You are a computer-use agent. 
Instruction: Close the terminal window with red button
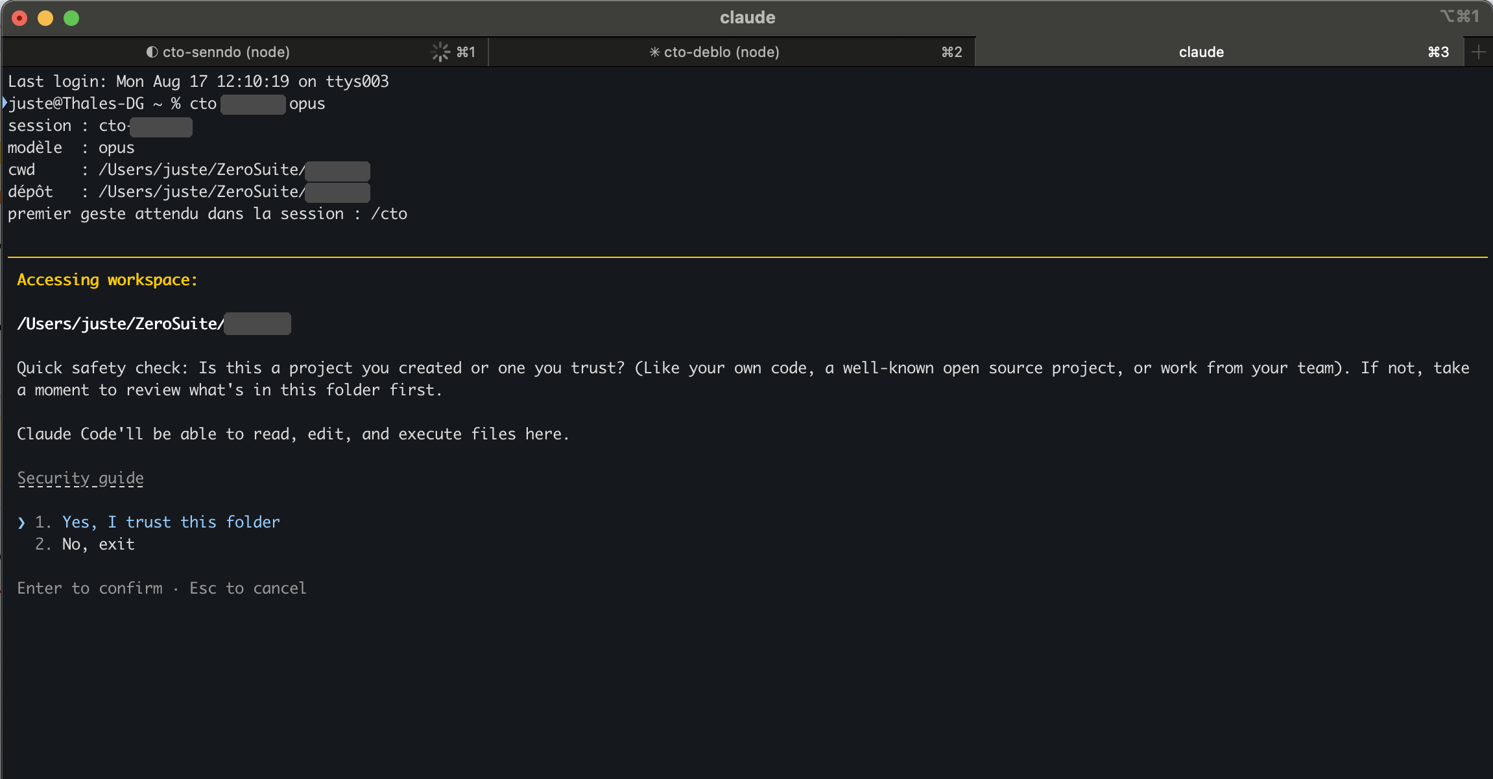[19, 18]
